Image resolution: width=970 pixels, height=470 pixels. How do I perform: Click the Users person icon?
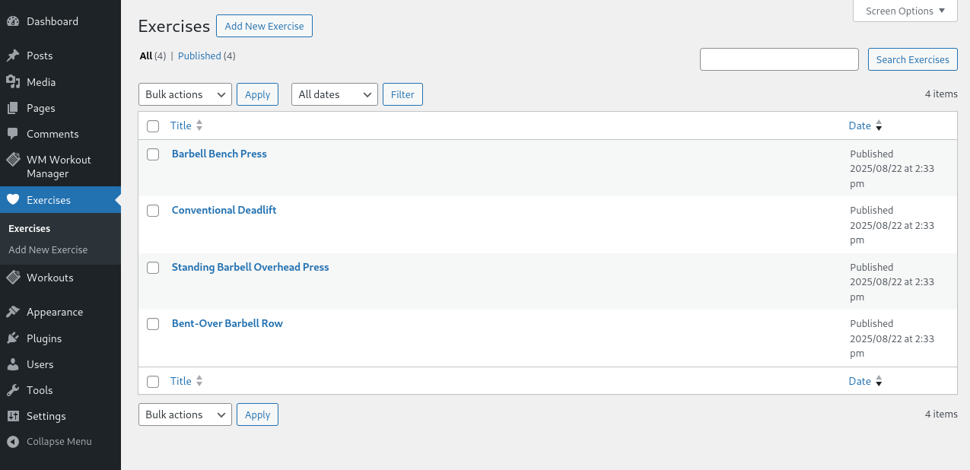13,364
